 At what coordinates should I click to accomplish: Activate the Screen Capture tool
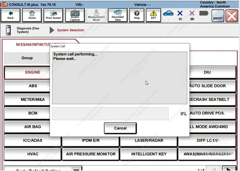click(x=74, y=15)
